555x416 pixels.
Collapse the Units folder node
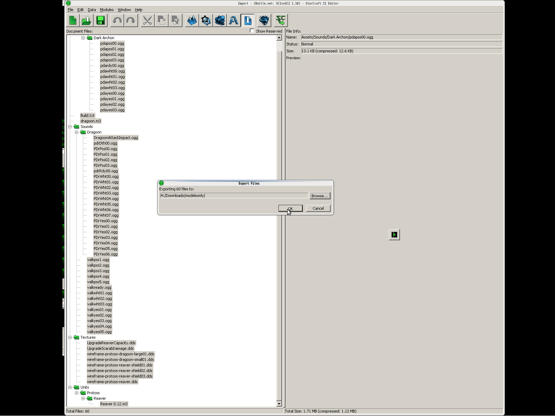[70, 387]
